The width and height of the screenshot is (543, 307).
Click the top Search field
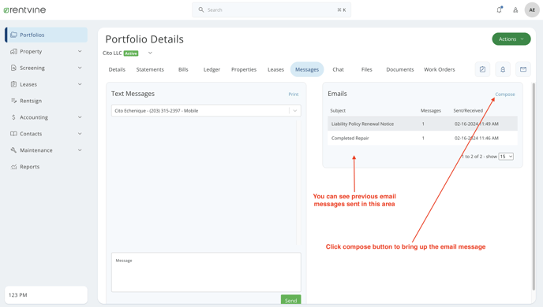pos(271,9)
